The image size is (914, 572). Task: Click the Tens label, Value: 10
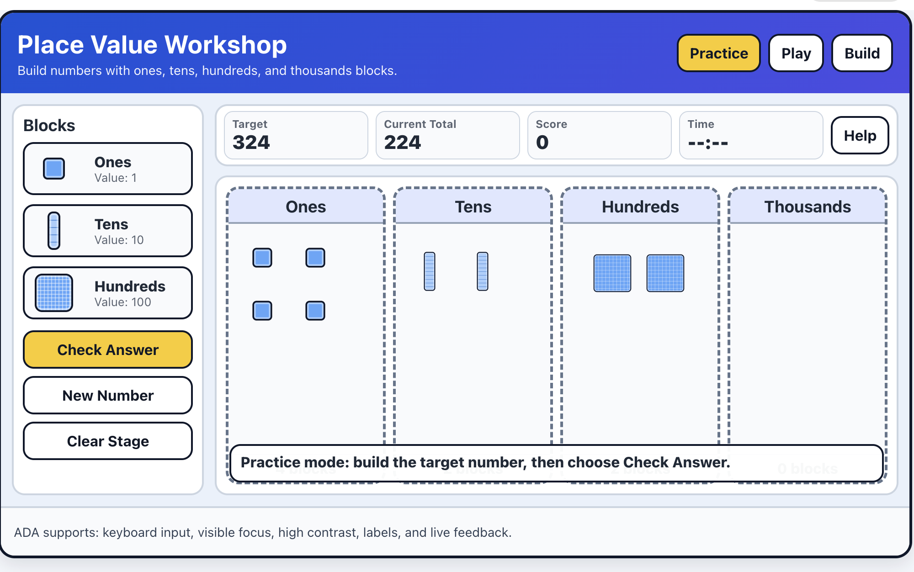[119, 231]
